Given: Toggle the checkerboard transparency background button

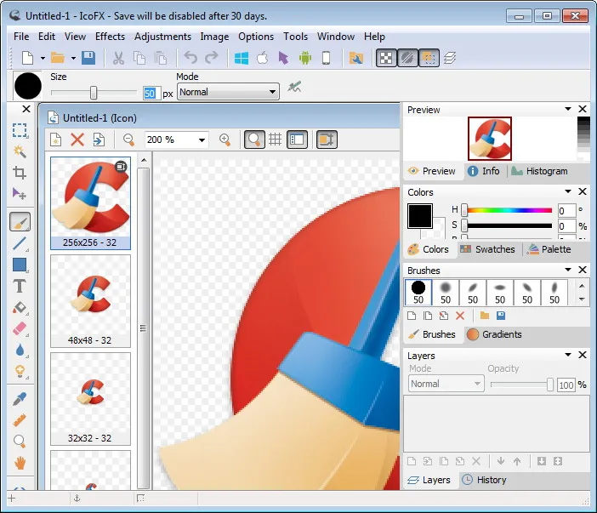Looking at the screenshot, I should (x=386, y=58).
